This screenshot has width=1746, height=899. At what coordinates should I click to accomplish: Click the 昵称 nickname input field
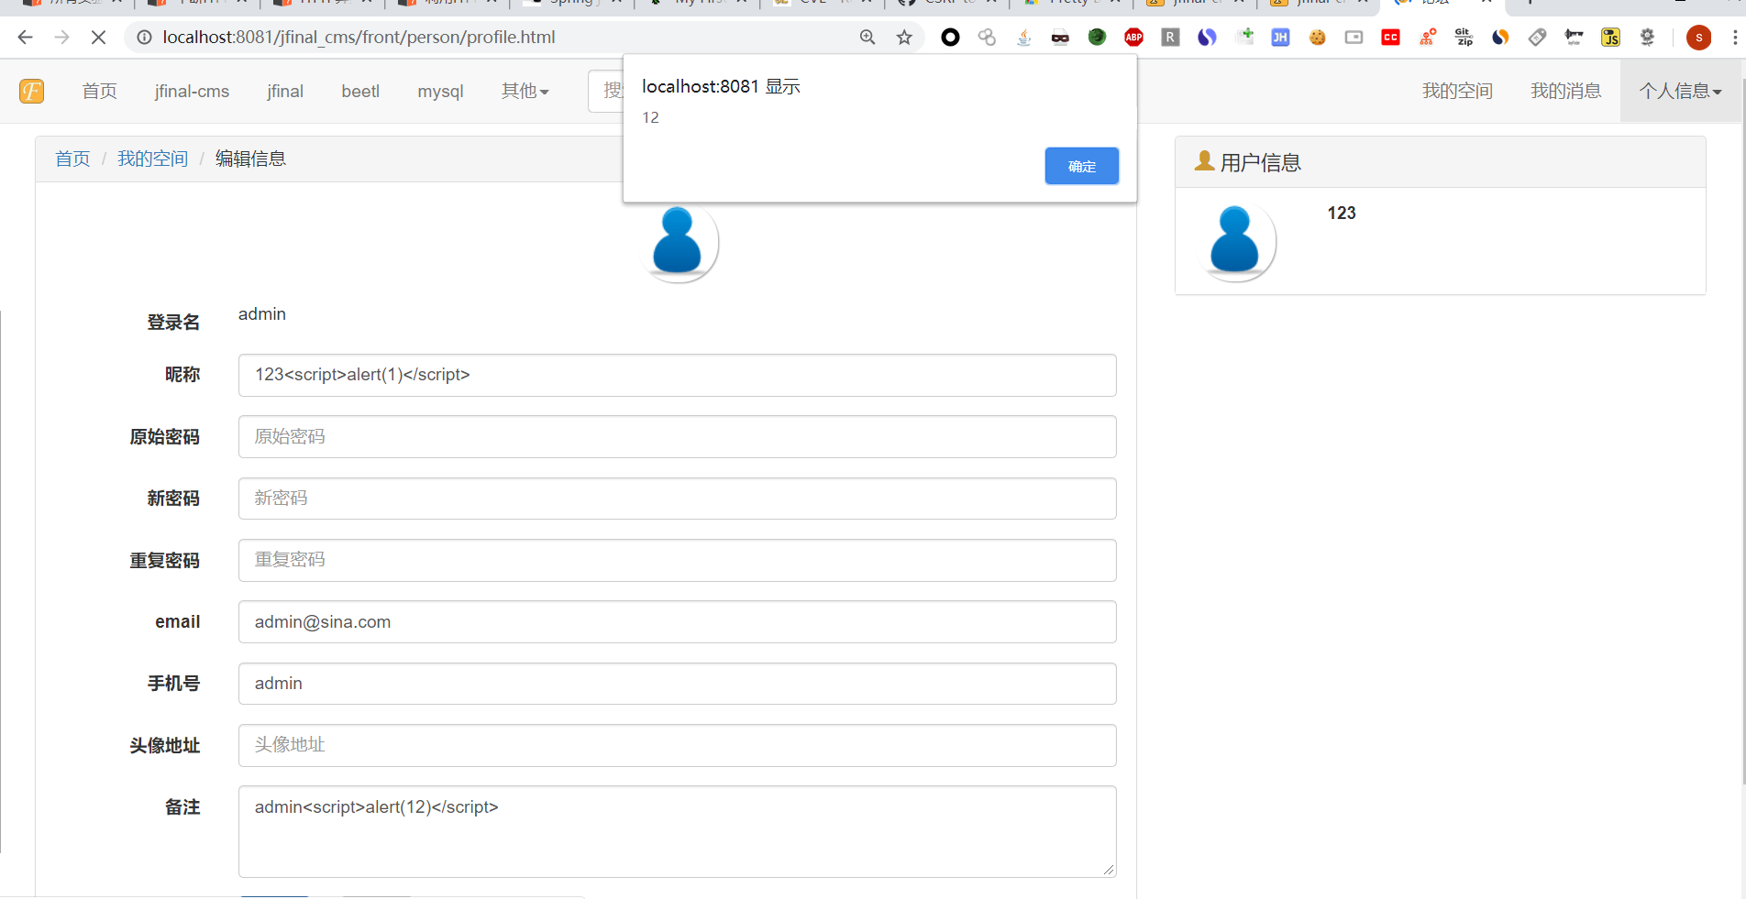coord(677,375)
